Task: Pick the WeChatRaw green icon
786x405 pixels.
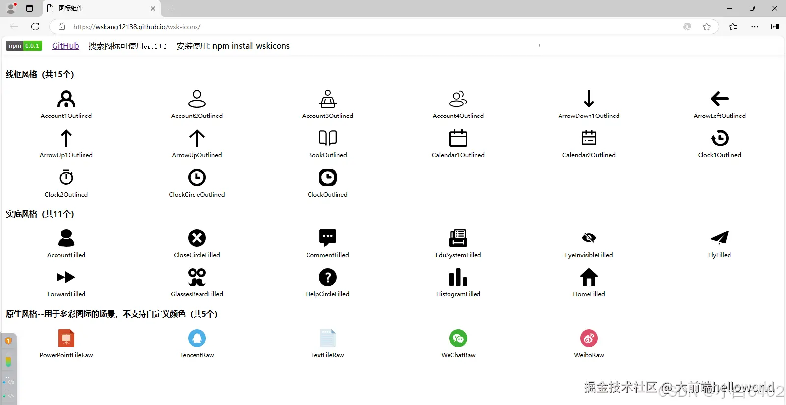Action: [458, 338]
